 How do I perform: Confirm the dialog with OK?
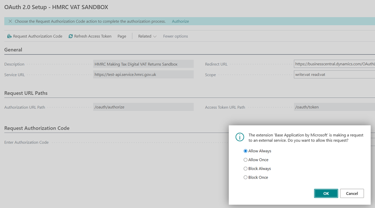(x=326, y=193)
